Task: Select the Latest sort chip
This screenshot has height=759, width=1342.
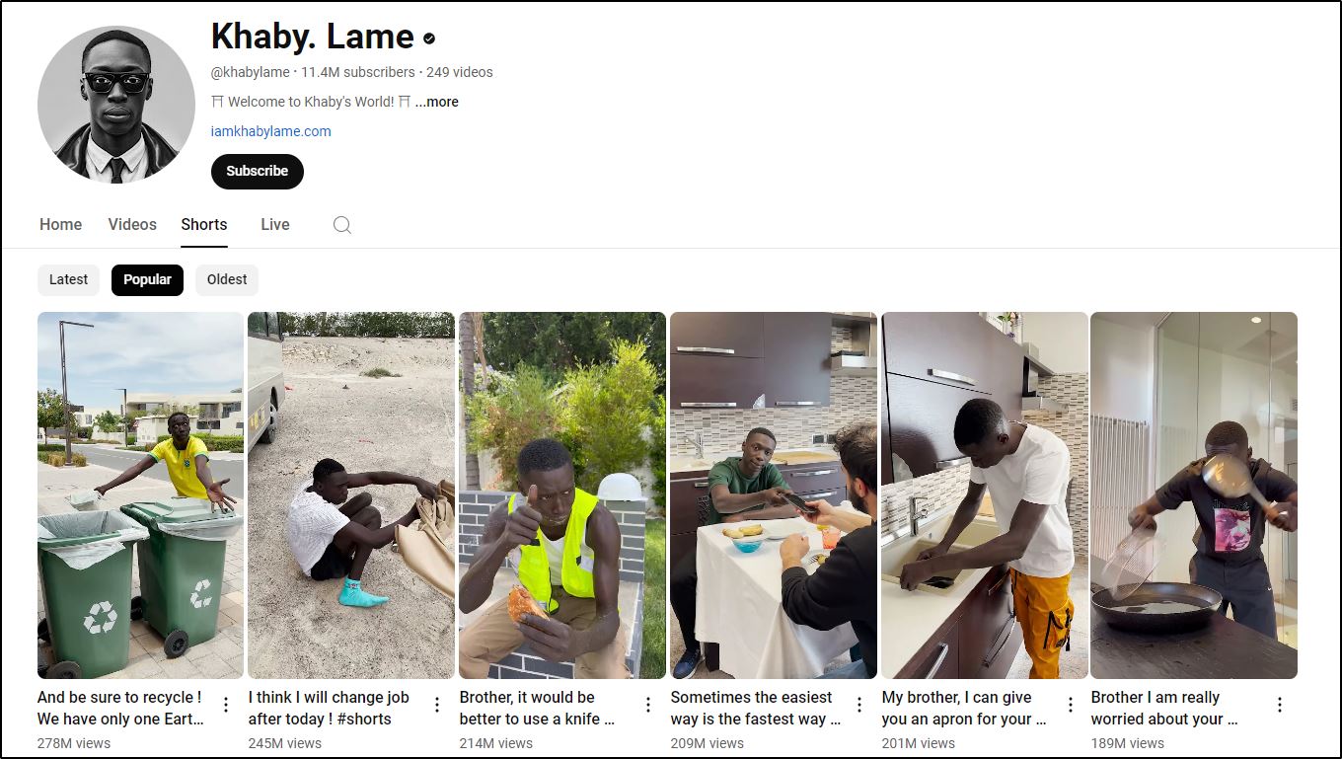Action: [x=69, y=279]
